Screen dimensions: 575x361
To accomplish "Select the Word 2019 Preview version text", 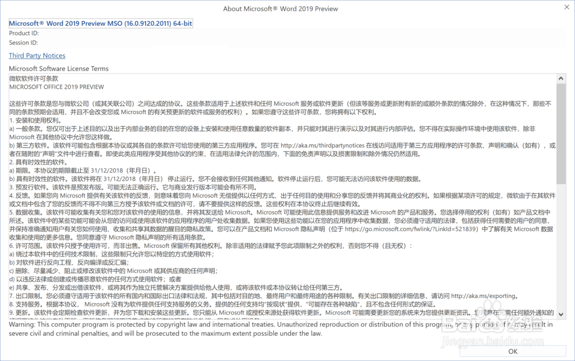I will (x=101, y=24).
